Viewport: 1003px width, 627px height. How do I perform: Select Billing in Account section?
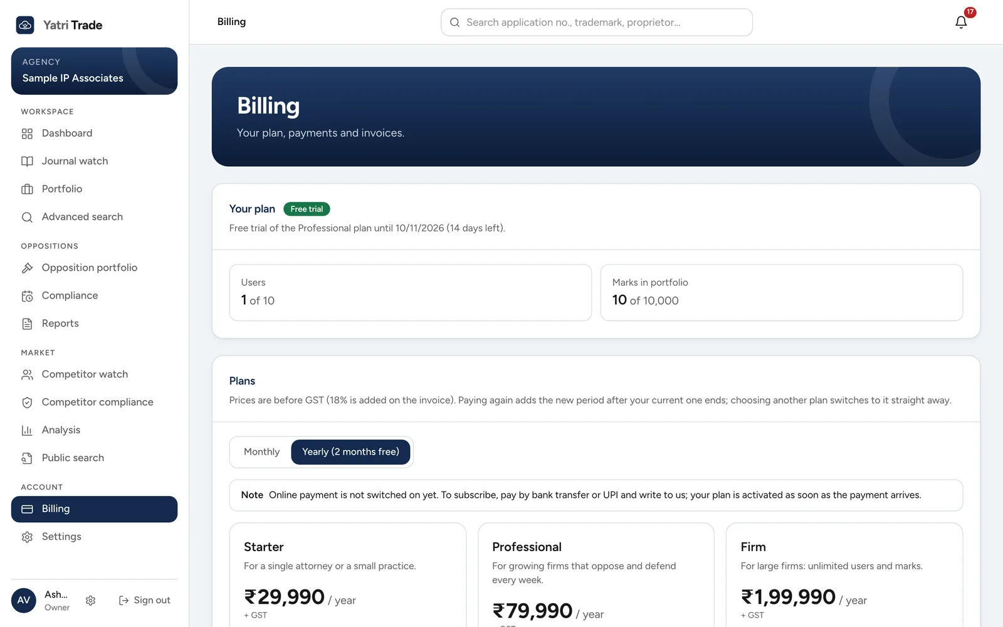point(94,509)
